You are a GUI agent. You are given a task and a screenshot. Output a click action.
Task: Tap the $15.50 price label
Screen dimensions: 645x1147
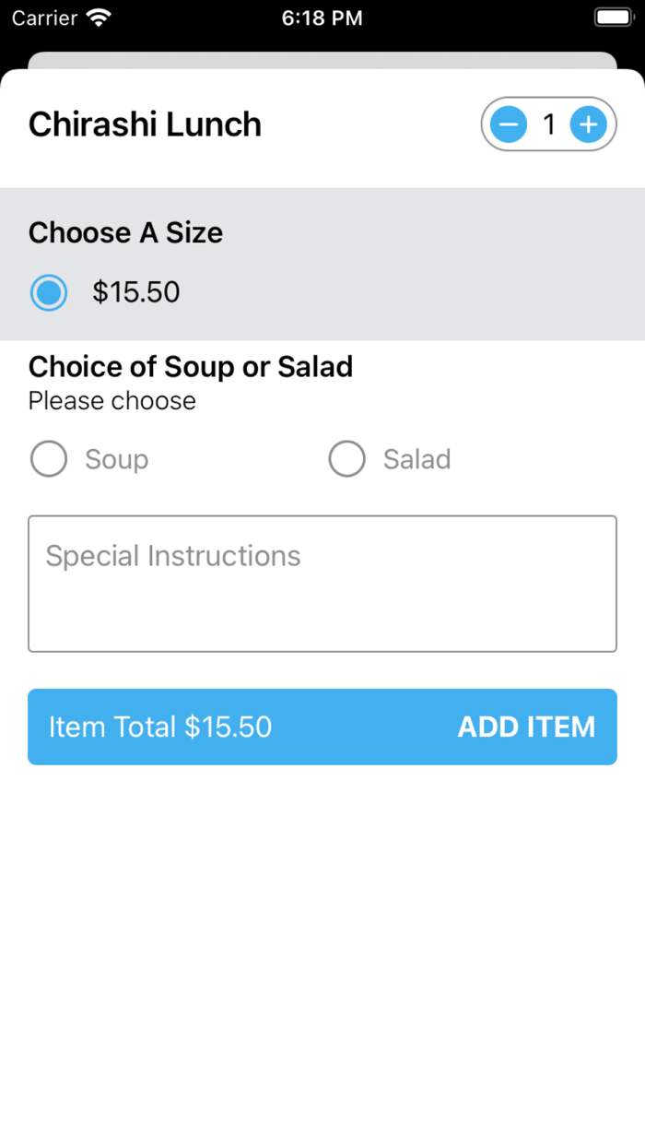click(136, 292)
